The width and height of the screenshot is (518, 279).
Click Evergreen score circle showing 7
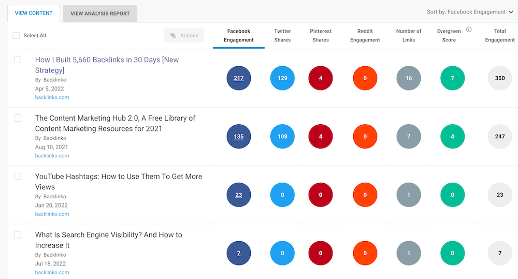[452, 78]
